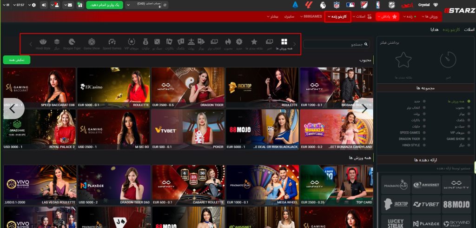
Task: Select the GAME SHOW collection radio
Action: click(469, 139)
